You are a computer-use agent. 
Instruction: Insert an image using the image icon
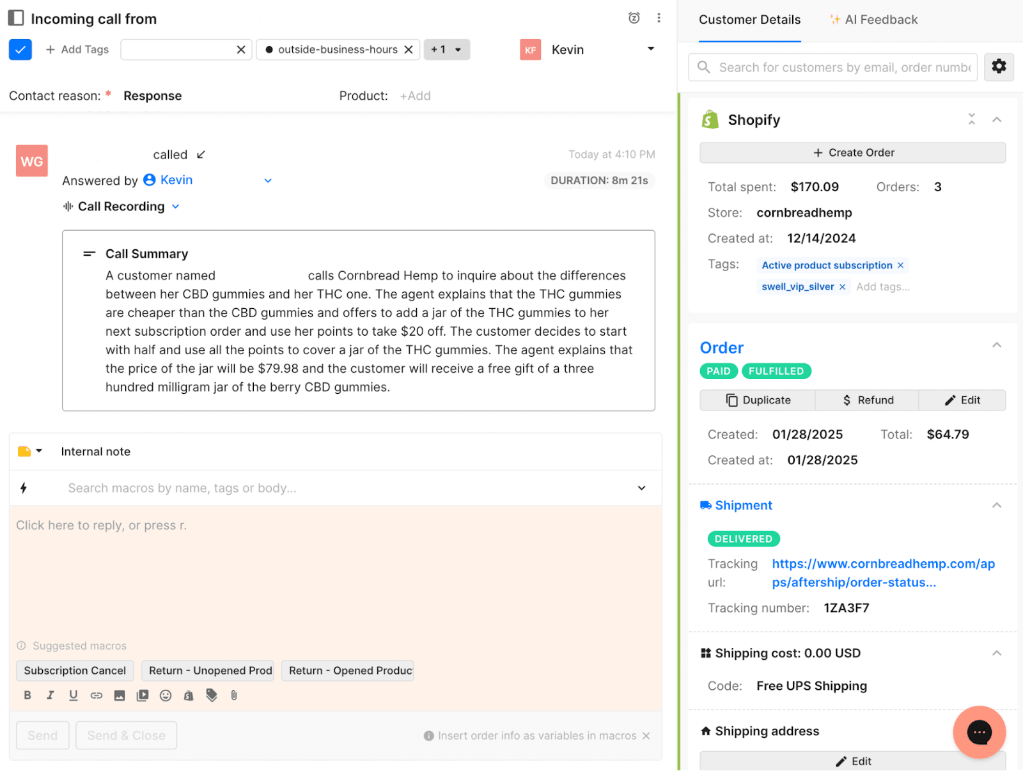[120, 696]
